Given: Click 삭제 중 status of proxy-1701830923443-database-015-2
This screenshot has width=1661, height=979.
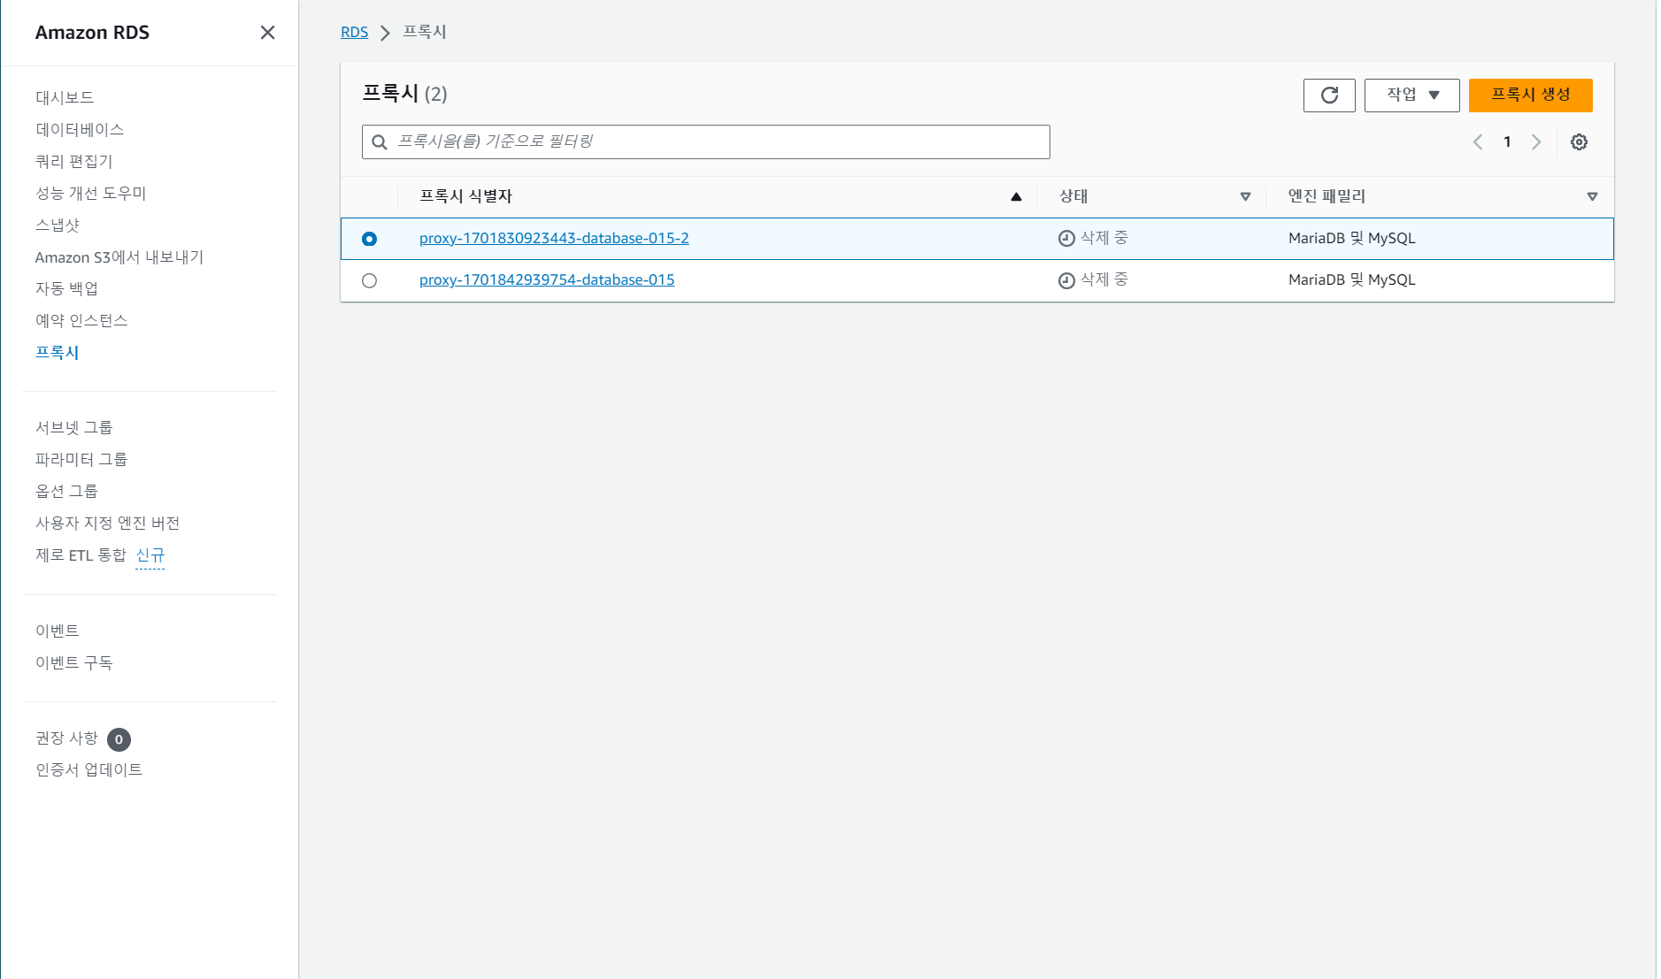Looking at the screenshot, I should tap(1094, 238).
